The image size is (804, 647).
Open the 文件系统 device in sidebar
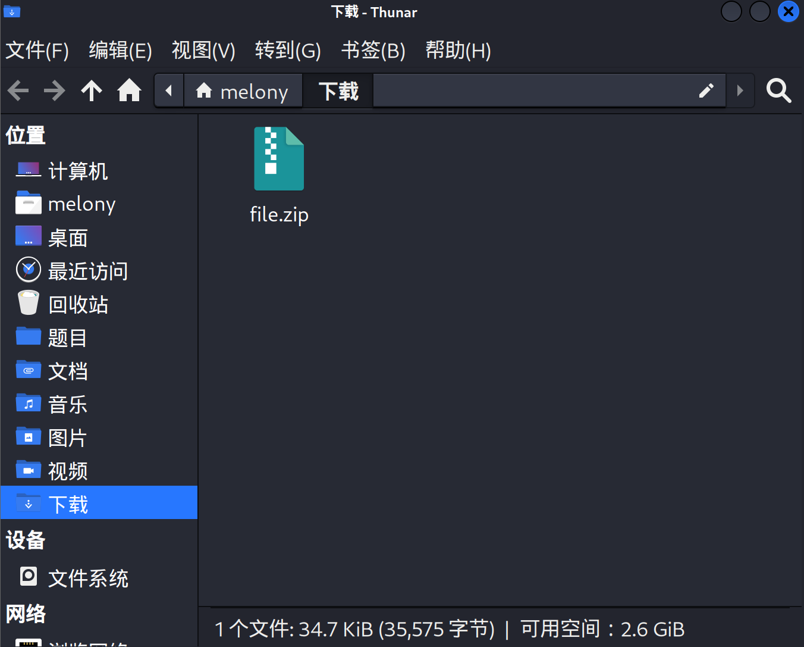[87, 578]
